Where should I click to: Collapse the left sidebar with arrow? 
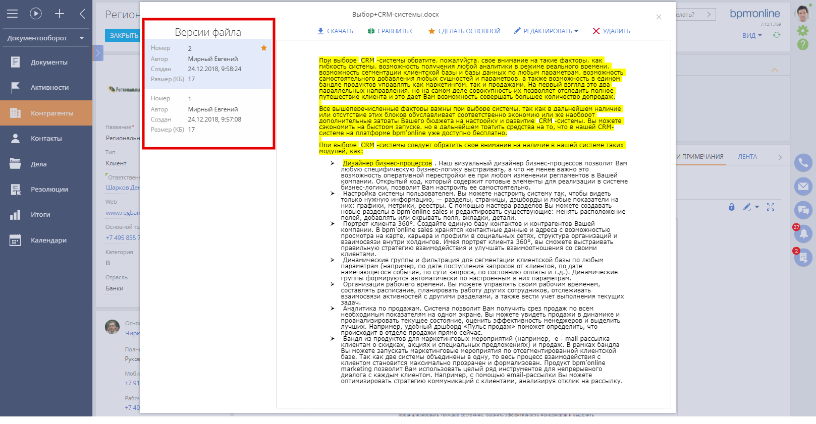(x=82, y=14)
